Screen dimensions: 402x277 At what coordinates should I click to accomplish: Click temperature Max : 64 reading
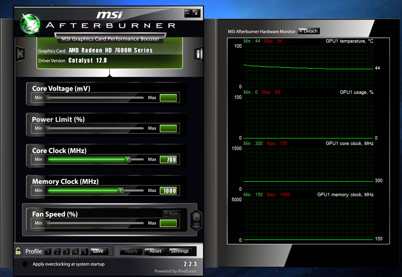click(273, 41)
